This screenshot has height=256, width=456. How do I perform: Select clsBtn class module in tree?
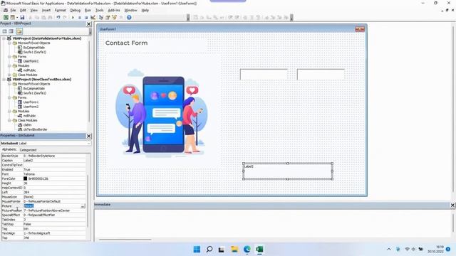pos(27,125)
